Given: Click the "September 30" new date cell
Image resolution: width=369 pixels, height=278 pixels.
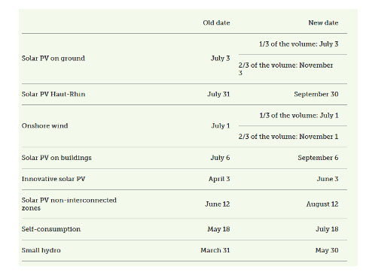Looking at the screenshot, I should tap(316, 94).
